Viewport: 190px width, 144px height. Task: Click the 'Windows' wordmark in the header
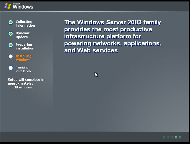click(23, 6)
